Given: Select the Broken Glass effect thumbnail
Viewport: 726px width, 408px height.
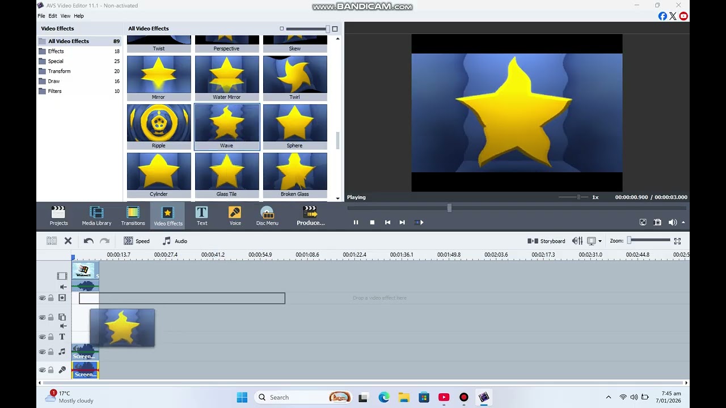Looking at the screenshot, I should tap(295, 175).
